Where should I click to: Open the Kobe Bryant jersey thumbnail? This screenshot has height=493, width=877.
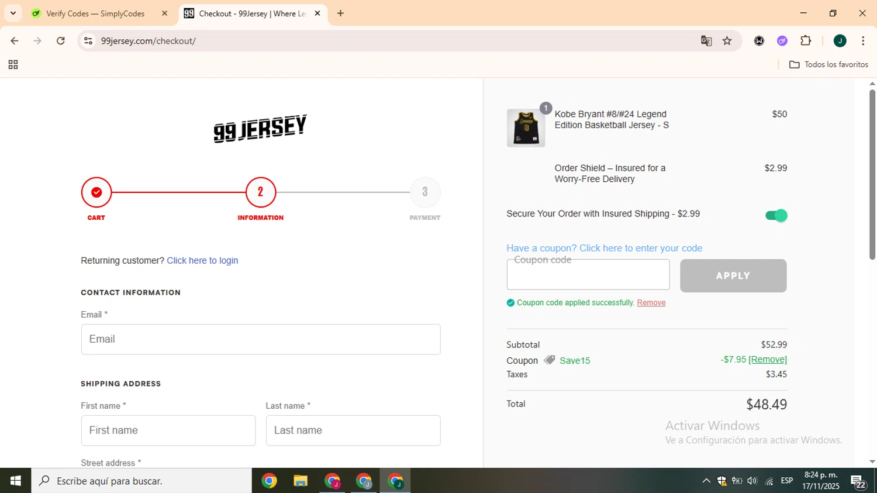(x=526, y=128)
